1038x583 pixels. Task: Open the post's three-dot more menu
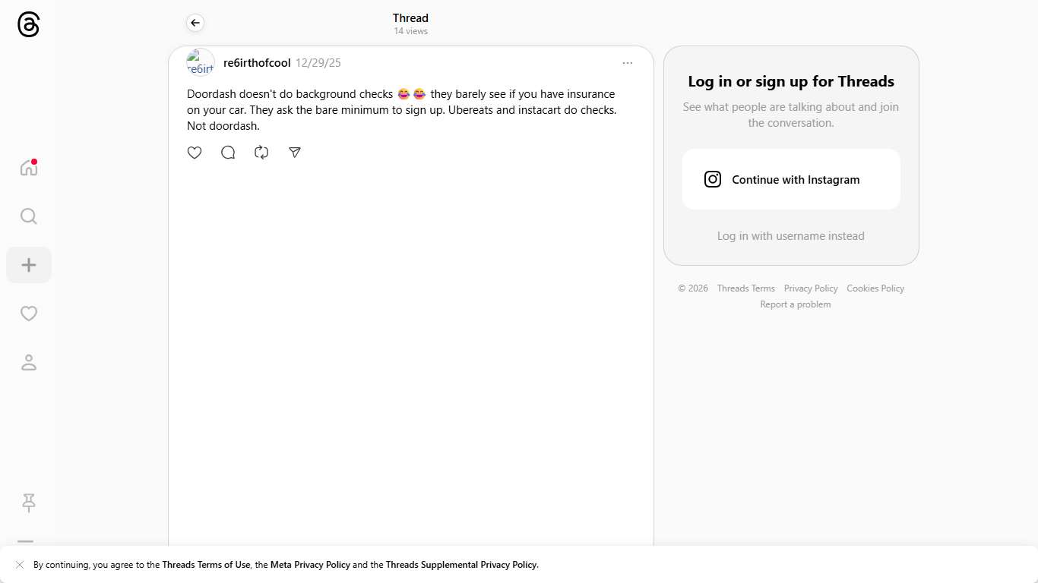627,63
